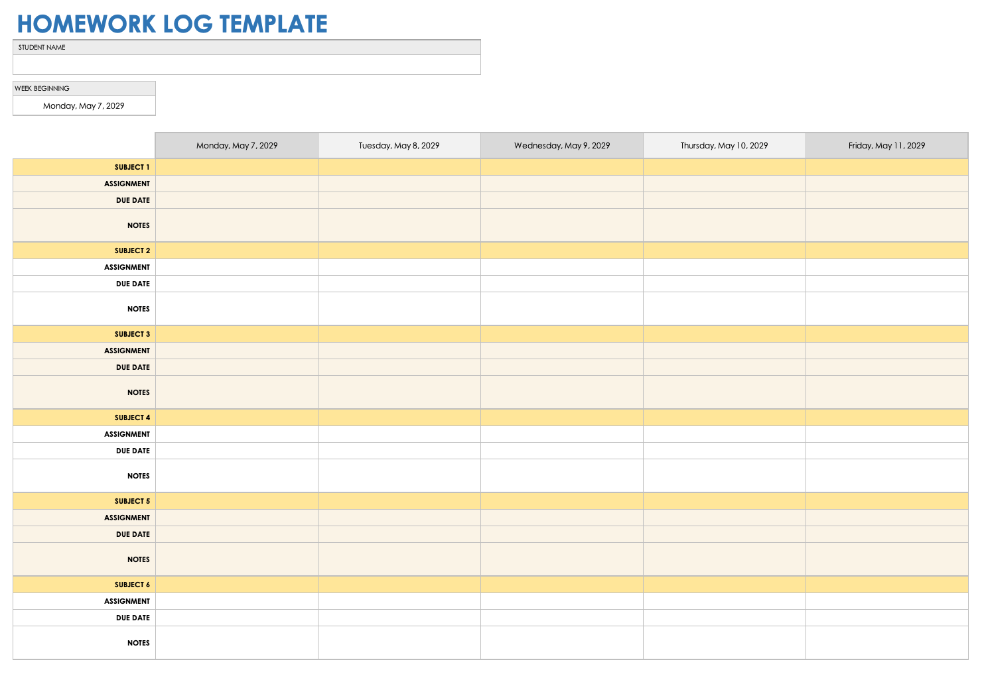Screen dimensions: 984x676
Task: Click Subject 5 Assignment cell under Wednesday
Action: (562, 518)
